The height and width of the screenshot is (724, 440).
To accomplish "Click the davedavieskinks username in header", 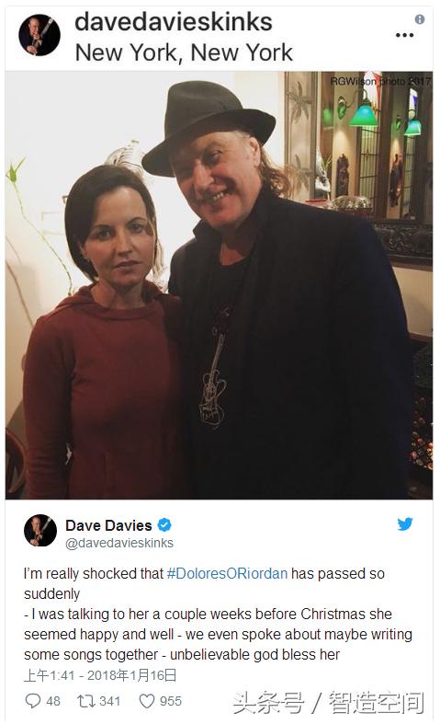I will [x=174, y=22].
